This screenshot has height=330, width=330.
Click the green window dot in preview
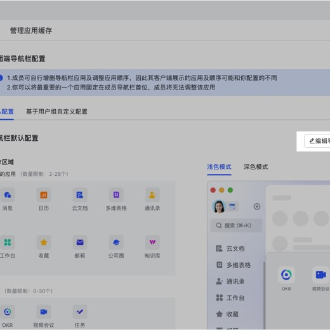tap(230, 190)
